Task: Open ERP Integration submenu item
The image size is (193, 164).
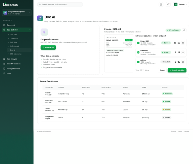Action: (x=16, y=54)
